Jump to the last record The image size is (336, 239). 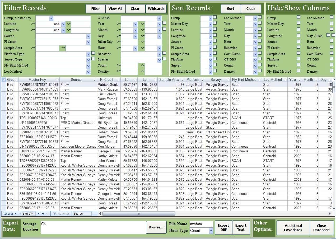pos(43,214)
